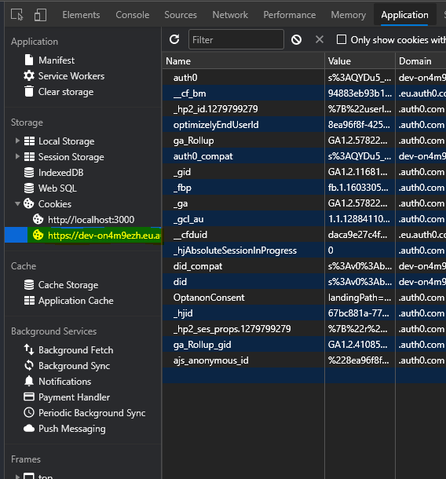Viewport: 446px width, 479px height.
Task: Select the _fbp cookie row
Action: coord(304,188)
